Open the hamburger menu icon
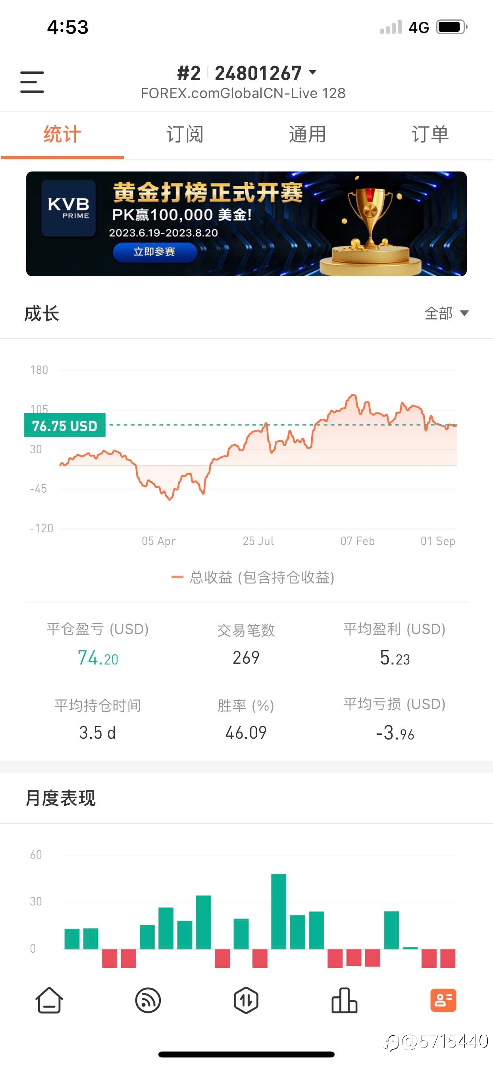This screenshot has width=493, height=1067. 32,82
